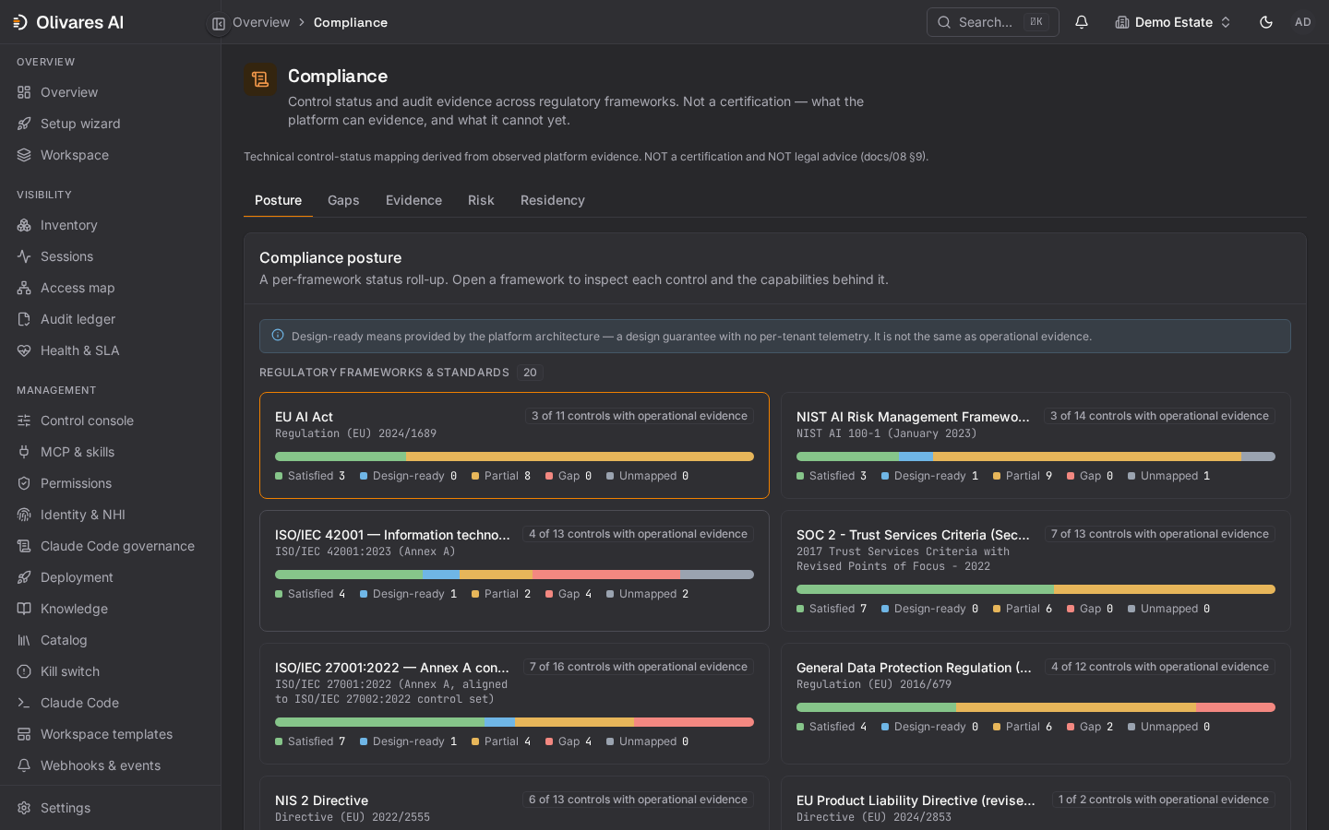
Task: Click "Satisfied 7" legend in the SOC 2 card
Action: (x=832, y=609)
